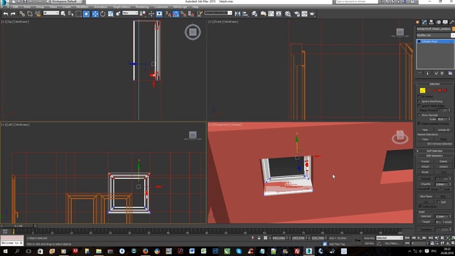Click the Attach button
The image size is (455, 256).
[x=425, y=166]
